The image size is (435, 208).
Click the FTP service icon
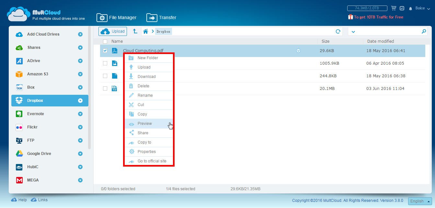[x=19, y=140]
